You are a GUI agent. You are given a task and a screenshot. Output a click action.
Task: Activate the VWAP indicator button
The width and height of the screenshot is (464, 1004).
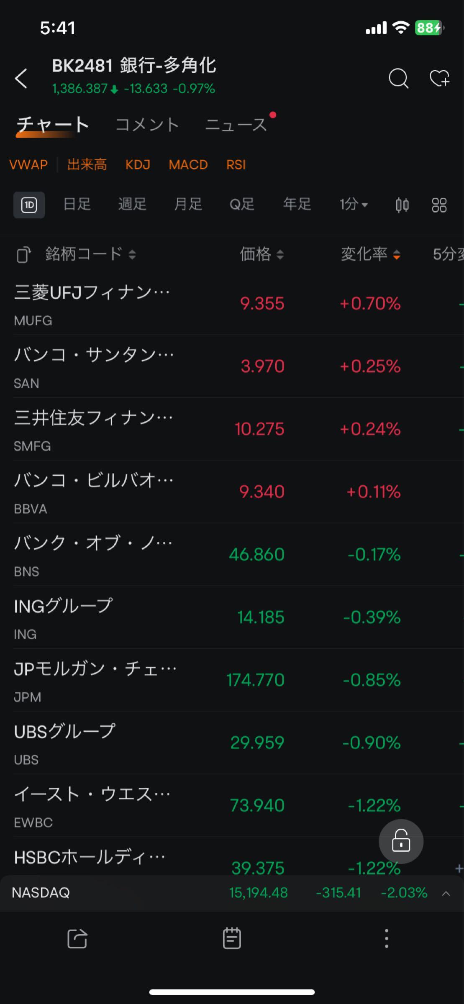coord(28,165)
